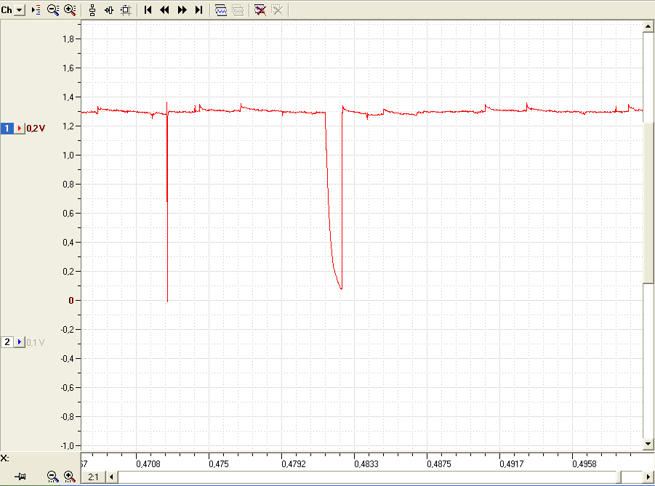Step forward with the fast-forward button

point(182,10)
